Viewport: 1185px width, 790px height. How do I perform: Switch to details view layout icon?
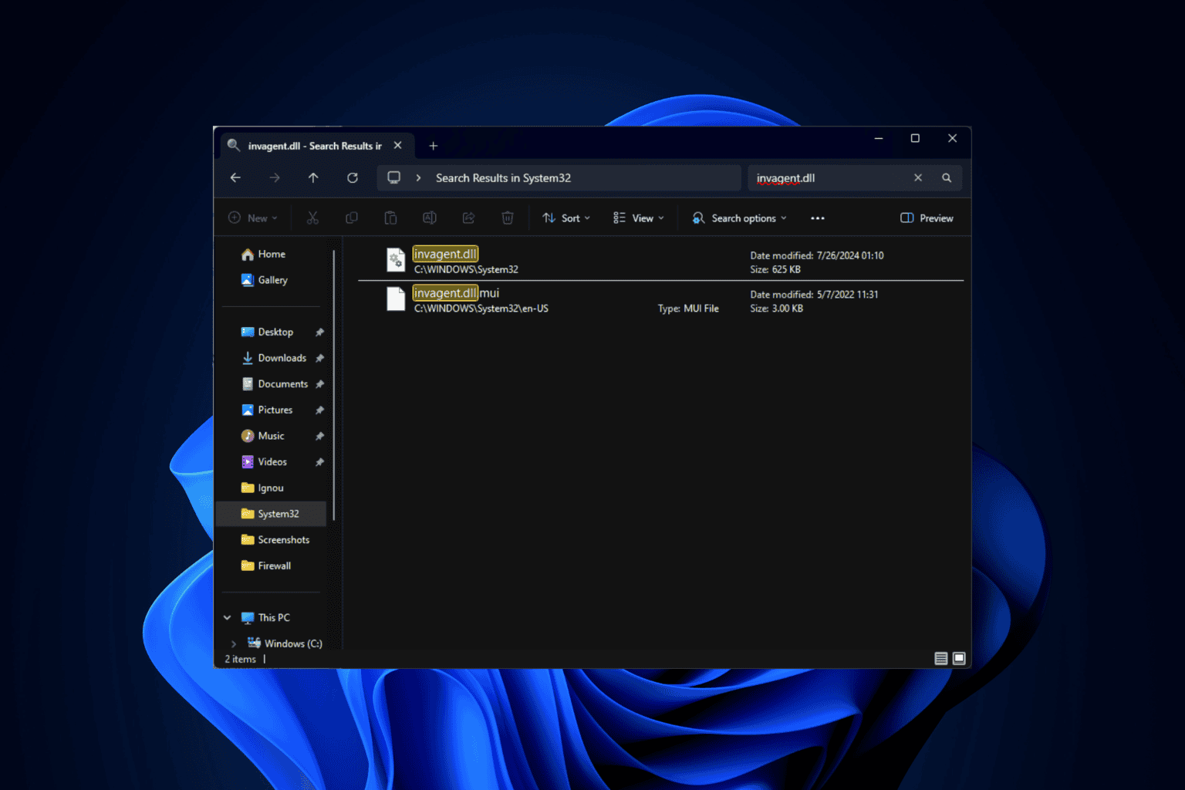pos(941,658)
